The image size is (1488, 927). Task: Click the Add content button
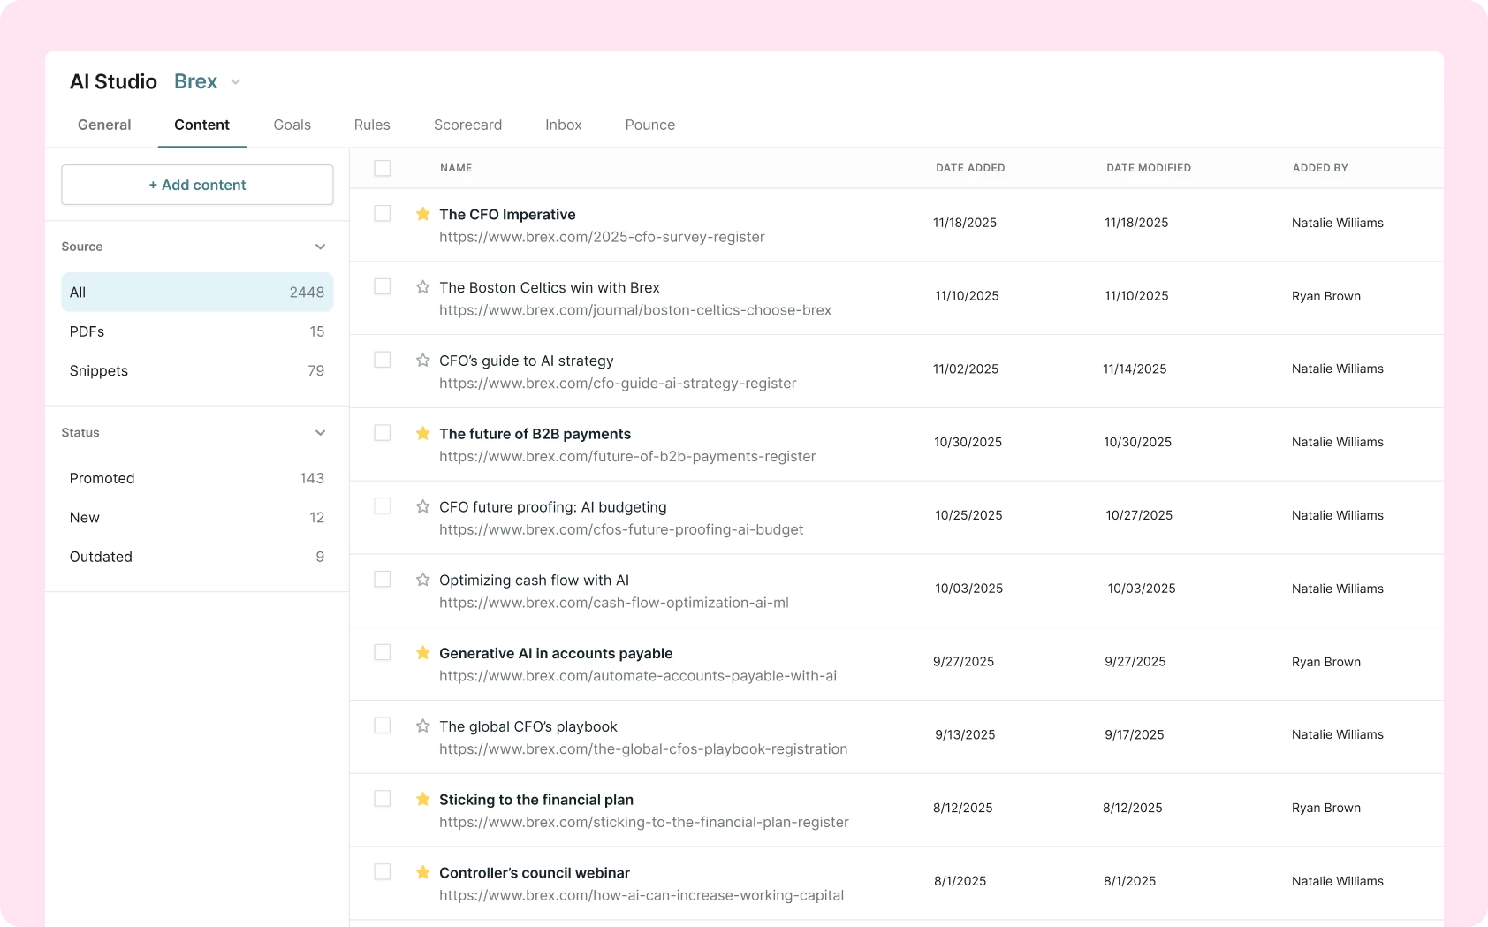[x=197, y=185]
